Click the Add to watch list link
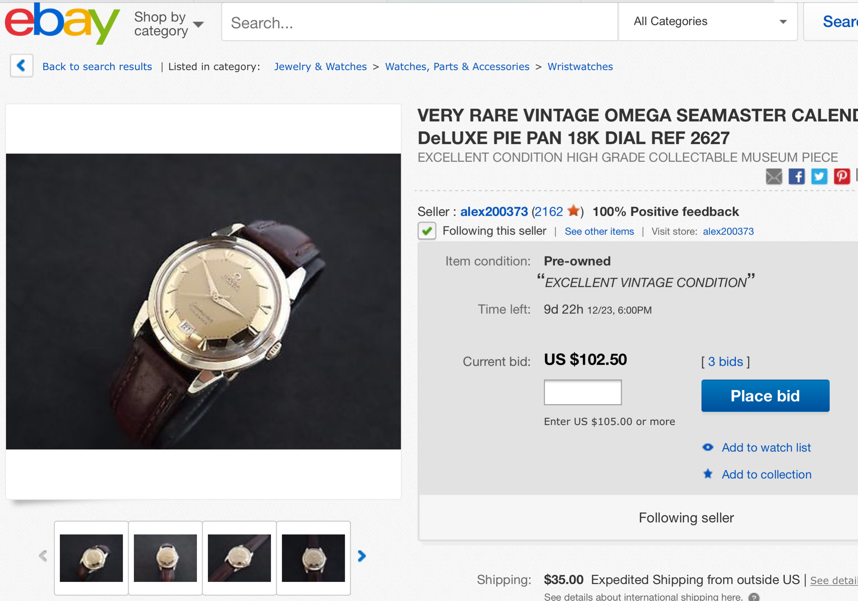The width and height of the screenshot is (858, 601). (766, 448)
